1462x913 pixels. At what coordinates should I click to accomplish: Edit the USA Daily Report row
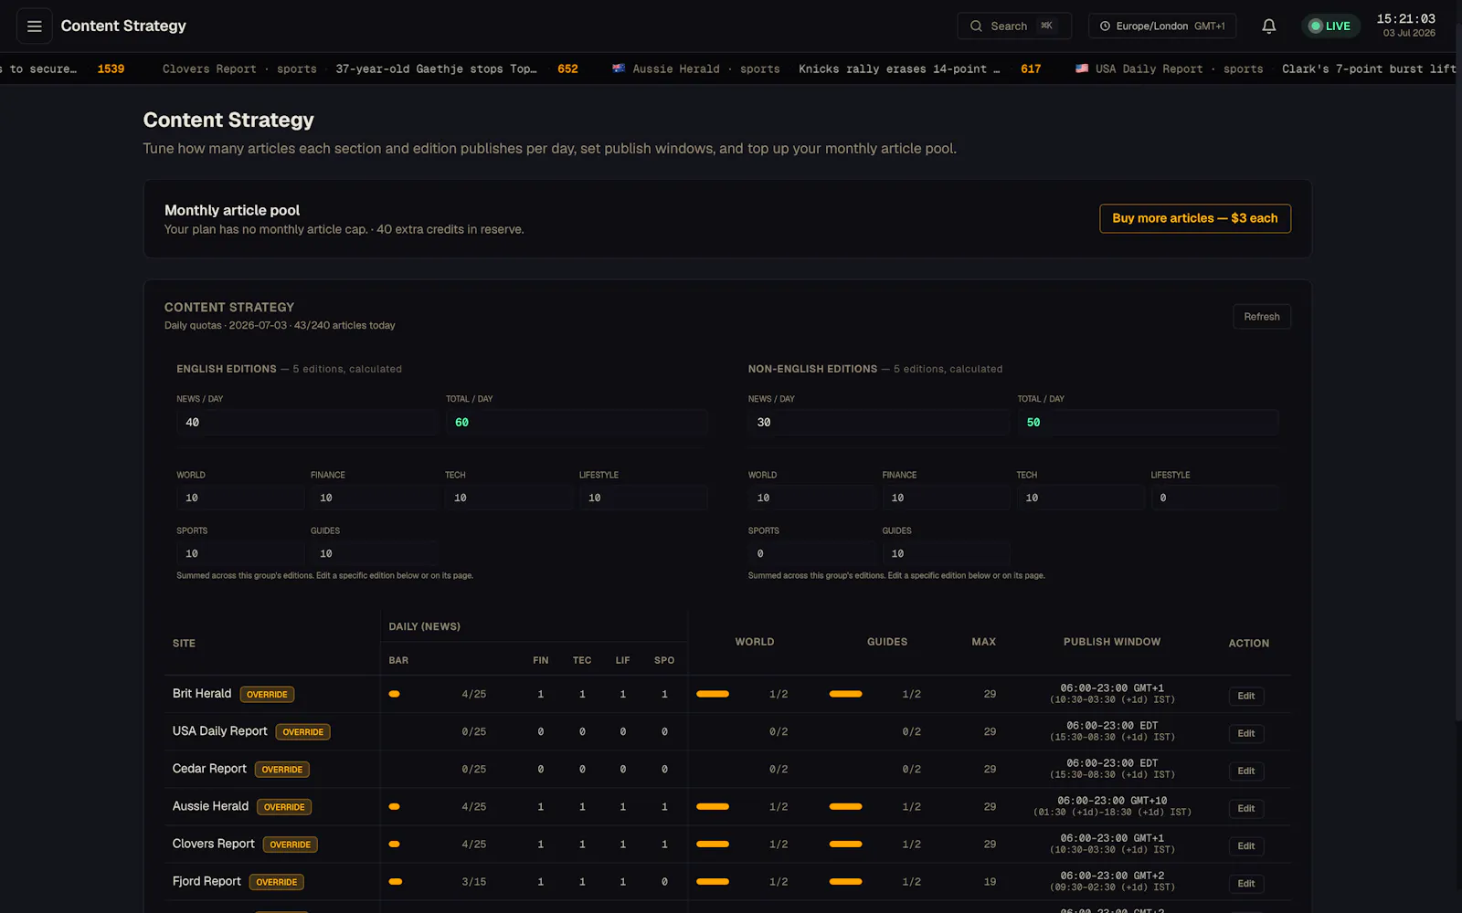pyautogui.click(x=1246, y=733)
